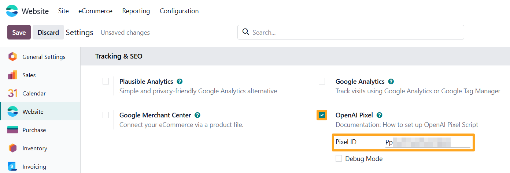This screenshot has height=173, width=510.
Task: Click help icon beside Google Merchant Center
Action: 197,115
